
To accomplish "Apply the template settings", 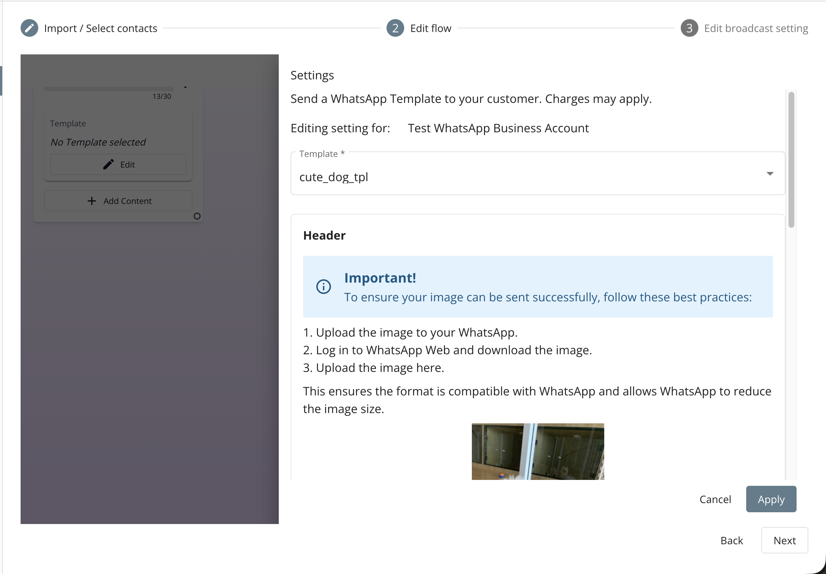I will (x=771, y=499).
